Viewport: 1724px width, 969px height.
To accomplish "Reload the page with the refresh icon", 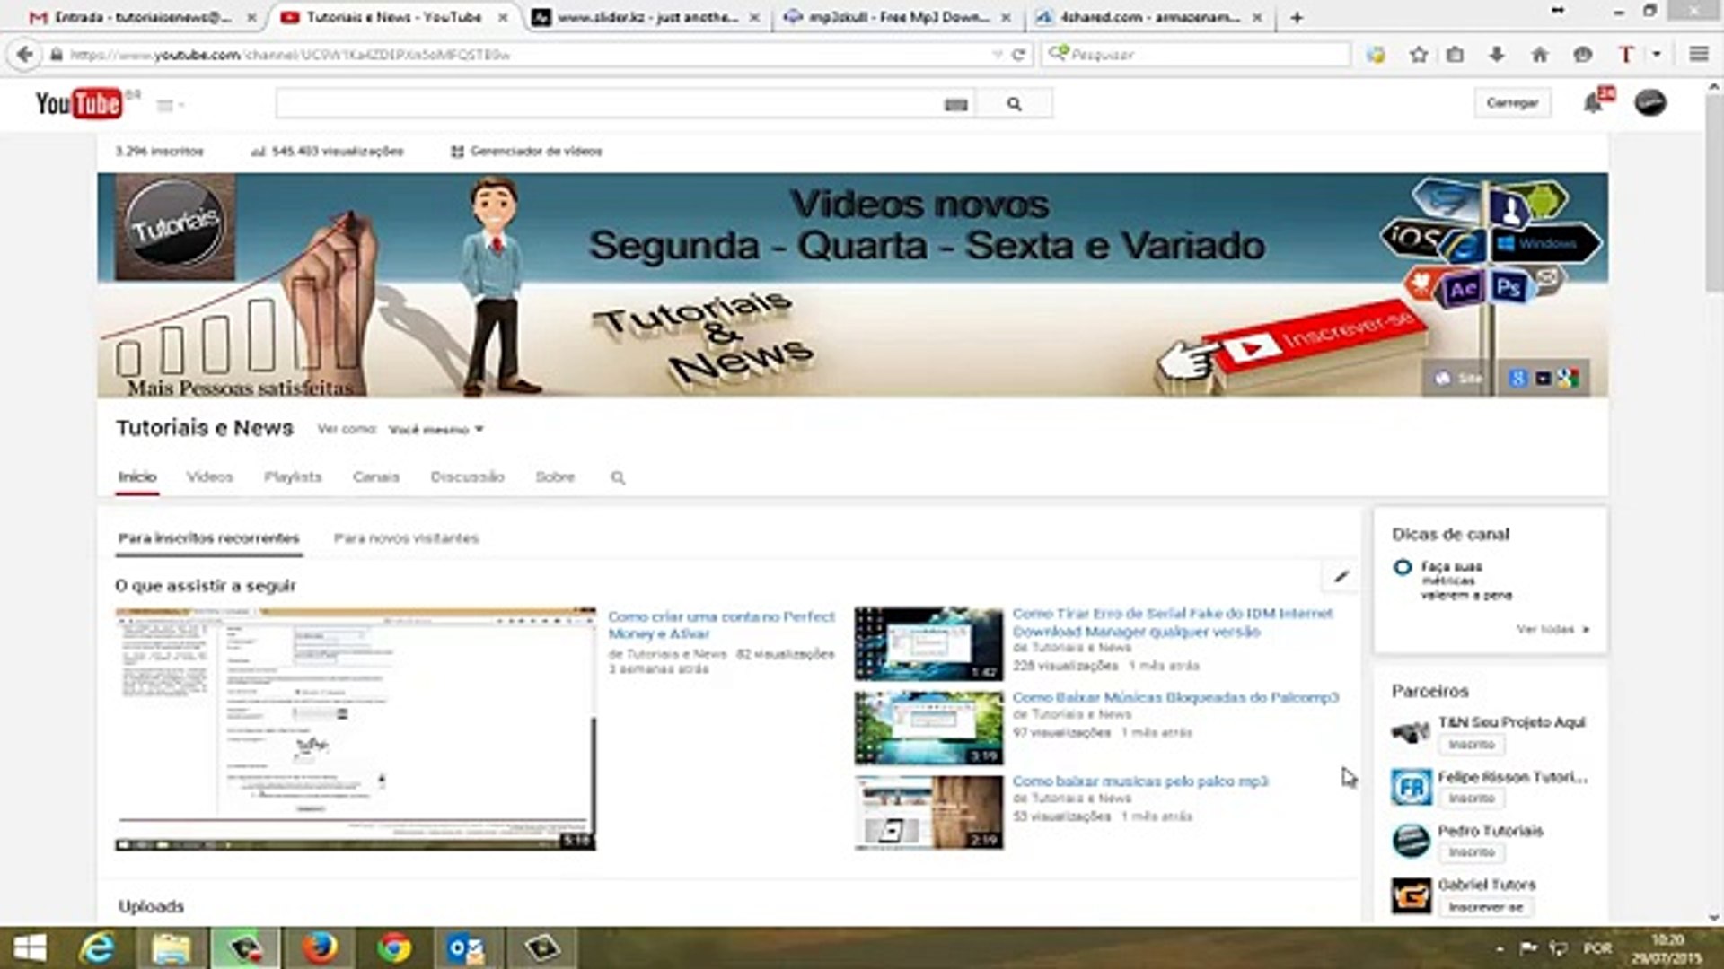I will coord(1018,54).
